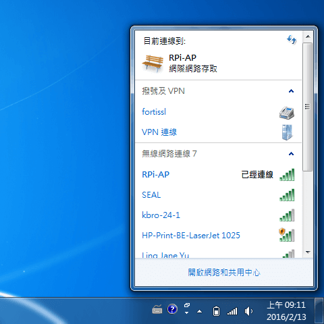Click the battery power tray icon
324x324 pixels.
(x=216, y=311)
